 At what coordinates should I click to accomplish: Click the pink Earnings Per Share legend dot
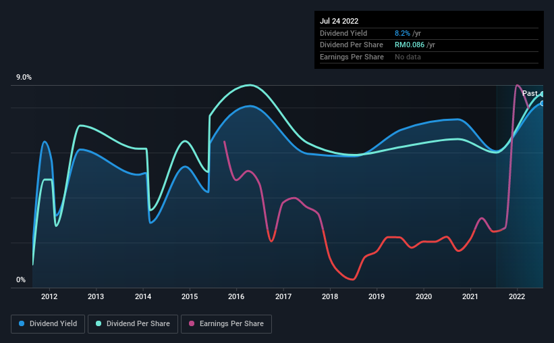(x=192, y=323)
